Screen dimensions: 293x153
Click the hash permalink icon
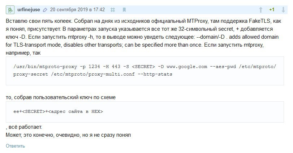[x=113, y=9]
